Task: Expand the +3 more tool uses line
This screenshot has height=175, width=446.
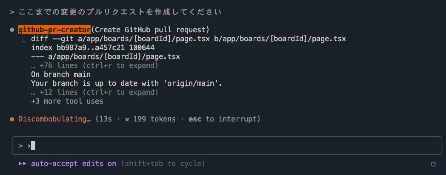Action: pyautogui.click(x=67, y=101)
